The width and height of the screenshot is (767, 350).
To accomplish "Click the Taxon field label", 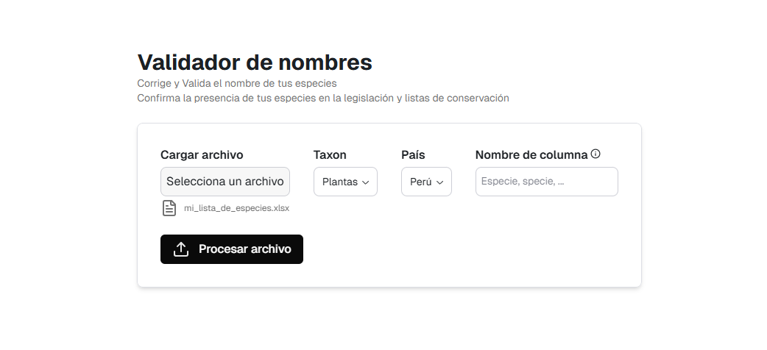I will click(x=330, y=155).
